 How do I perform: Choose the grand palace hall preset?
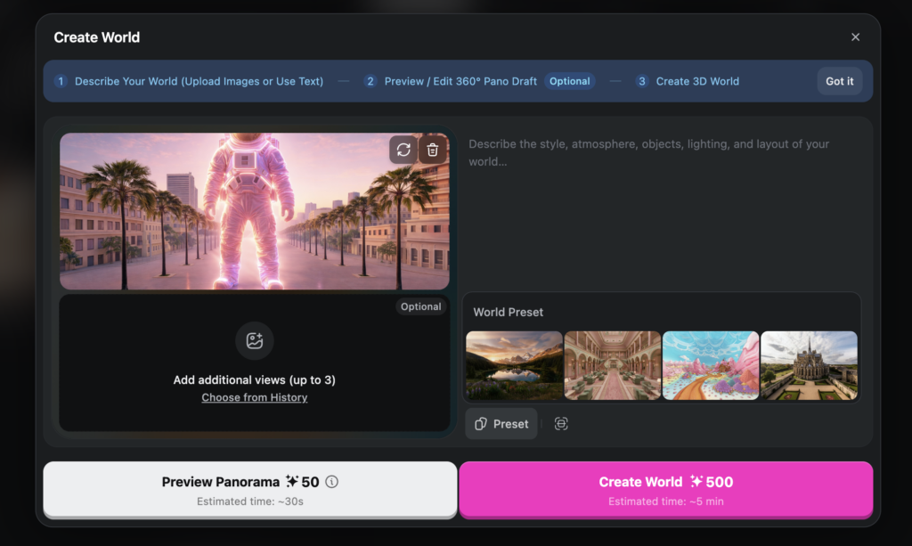click(x=613, y=365)
